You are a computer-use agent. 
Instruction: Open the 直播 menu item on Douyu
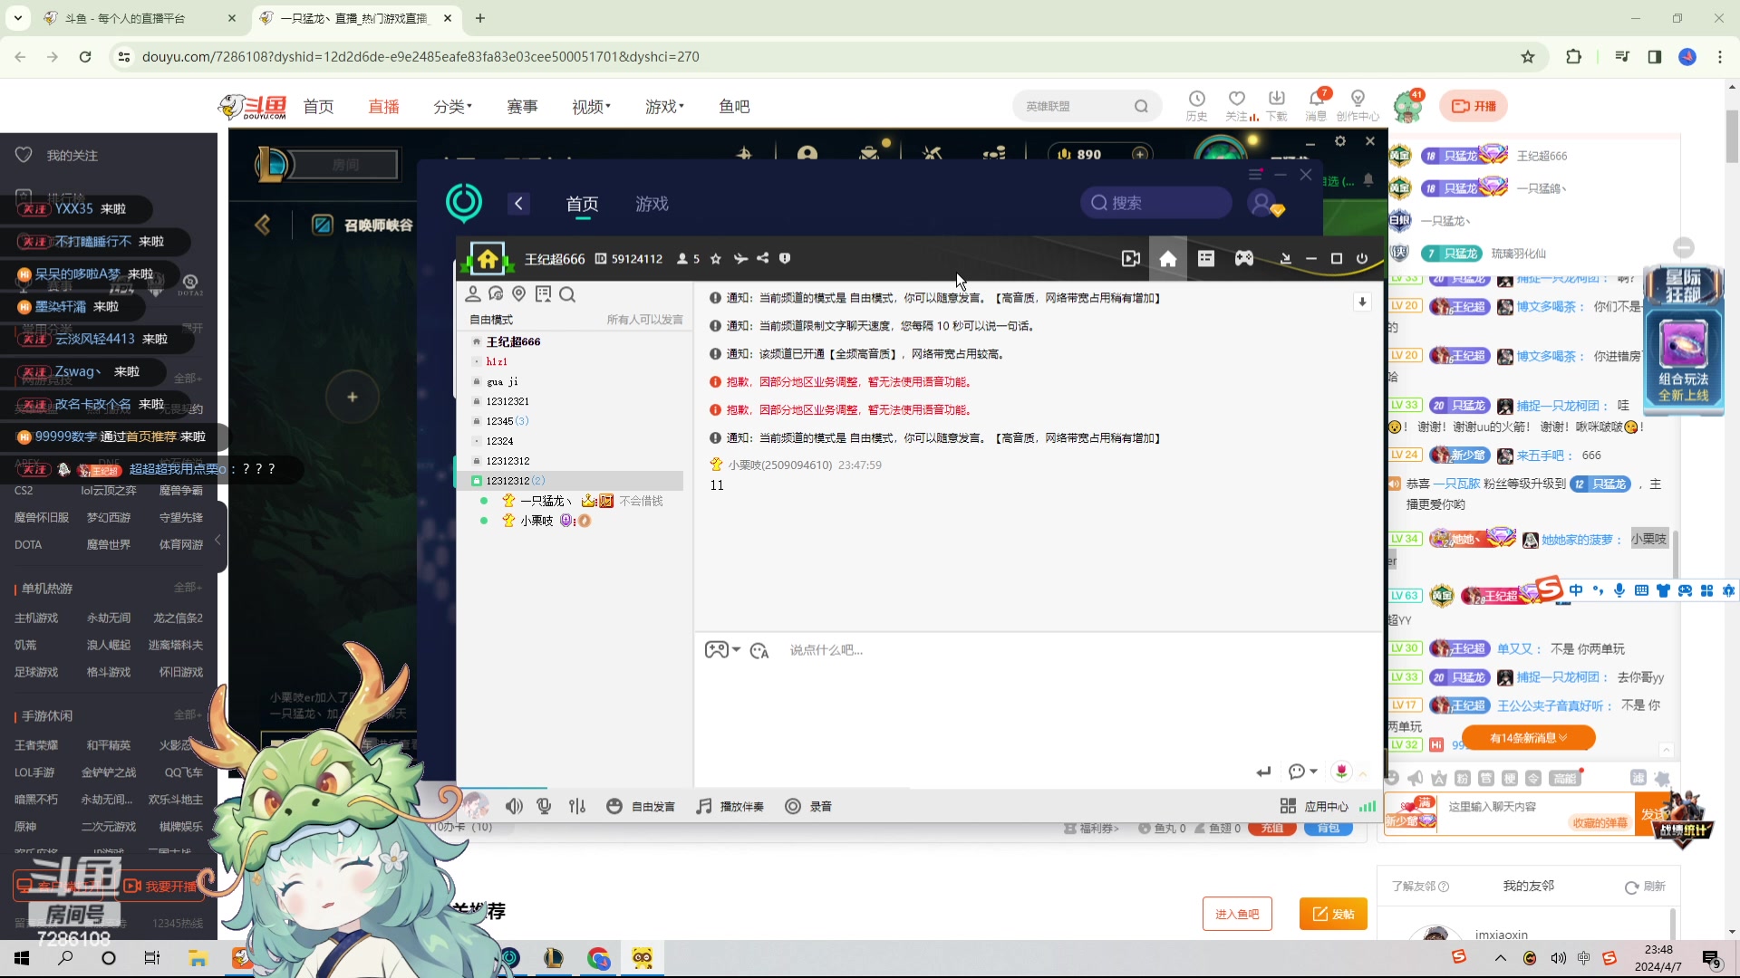click(x=383, y=106)
